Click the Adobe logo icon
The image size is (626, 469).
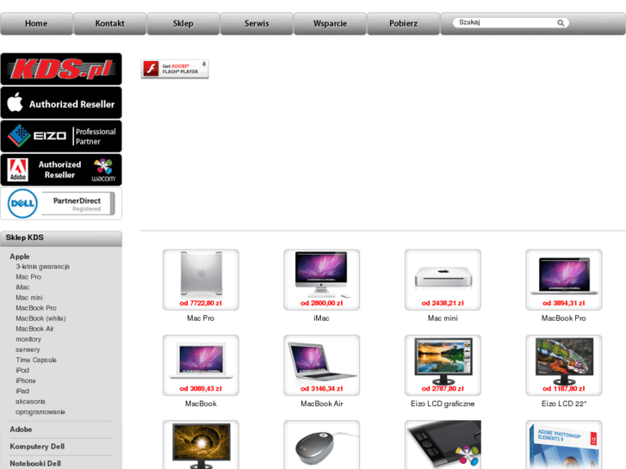(x=18, y=170)
